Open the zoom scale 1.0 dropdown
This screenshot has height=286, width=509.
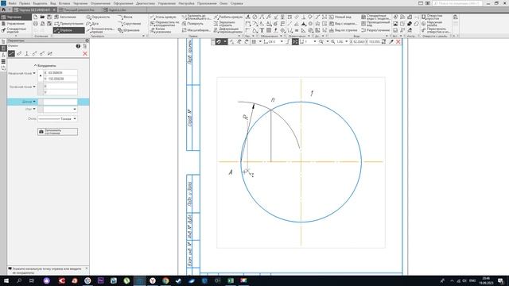tap(347, 42)
